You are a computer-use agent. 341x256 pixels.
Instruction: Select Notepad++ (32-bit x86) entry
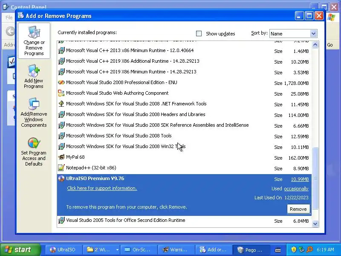click(184, 168)
